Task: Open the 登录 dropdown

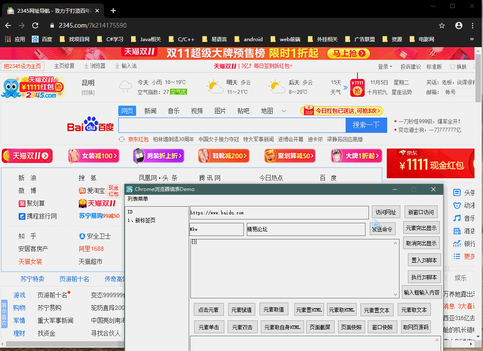Action: click(385, 67)
